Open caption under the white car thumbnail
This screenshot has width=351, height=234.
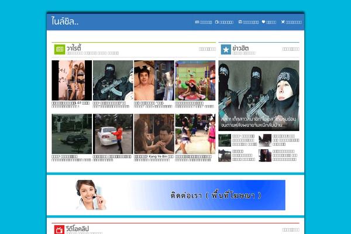point(112,159)
